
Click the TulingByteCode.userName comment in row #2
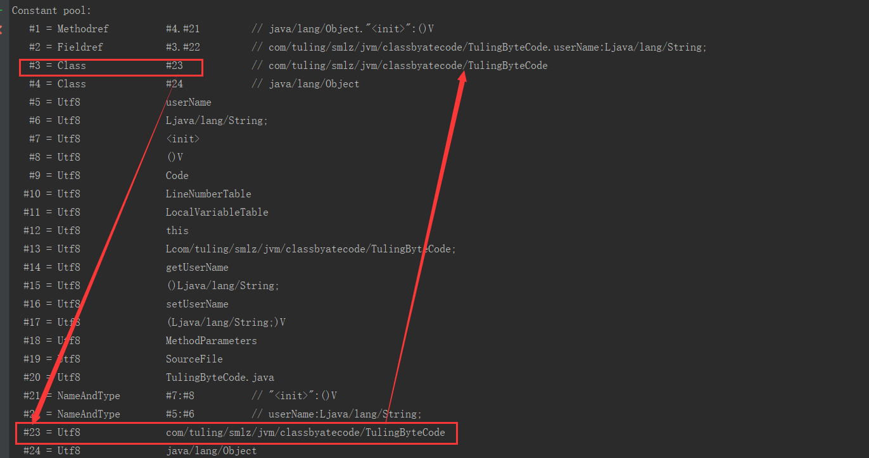coord(479,47)
